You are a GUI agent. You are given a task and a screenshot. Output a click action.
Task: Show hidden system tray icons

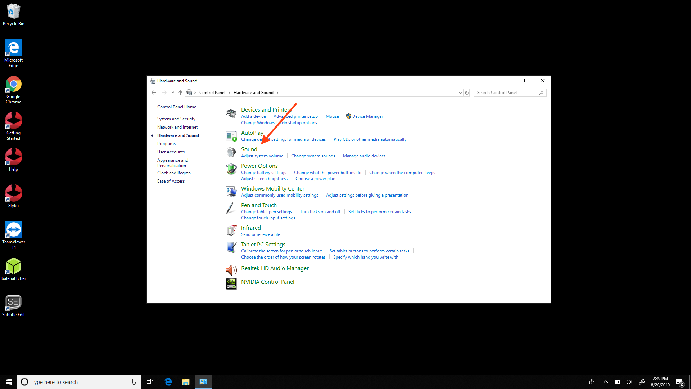pos(605,382)
